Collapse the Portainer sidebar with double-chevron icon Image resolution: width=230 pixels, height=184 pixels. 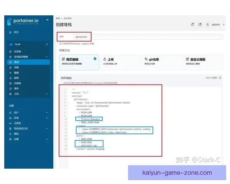coord(47,20)
